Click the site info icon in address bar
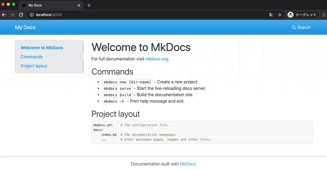 coord(32,15)
